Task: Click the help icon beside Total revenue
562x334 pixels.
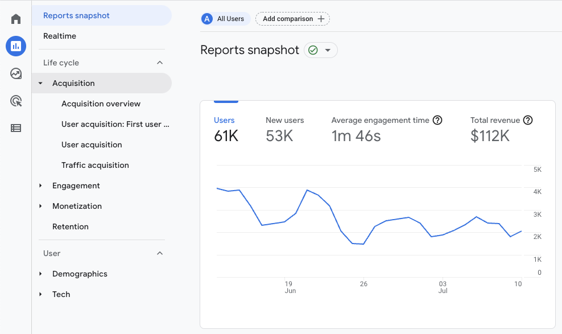Action: (527, 120)
